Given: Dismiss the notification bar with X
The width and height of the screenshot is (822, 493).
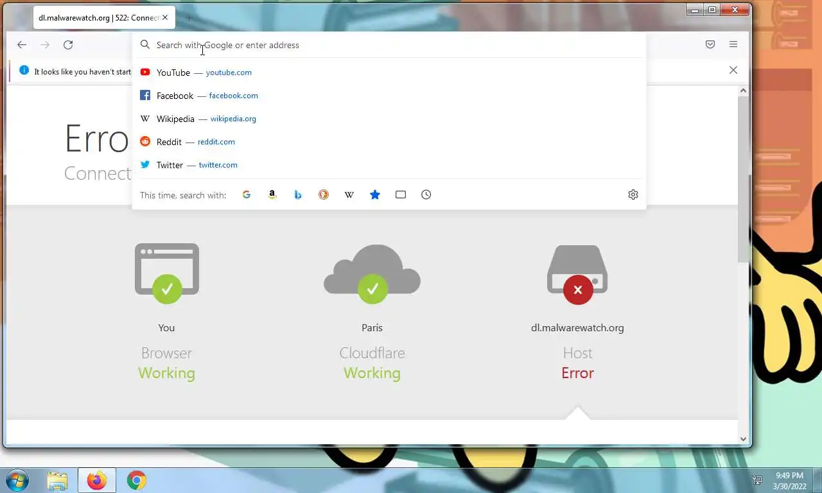Looking at the screenshot, I should click(x=733, y=70).
